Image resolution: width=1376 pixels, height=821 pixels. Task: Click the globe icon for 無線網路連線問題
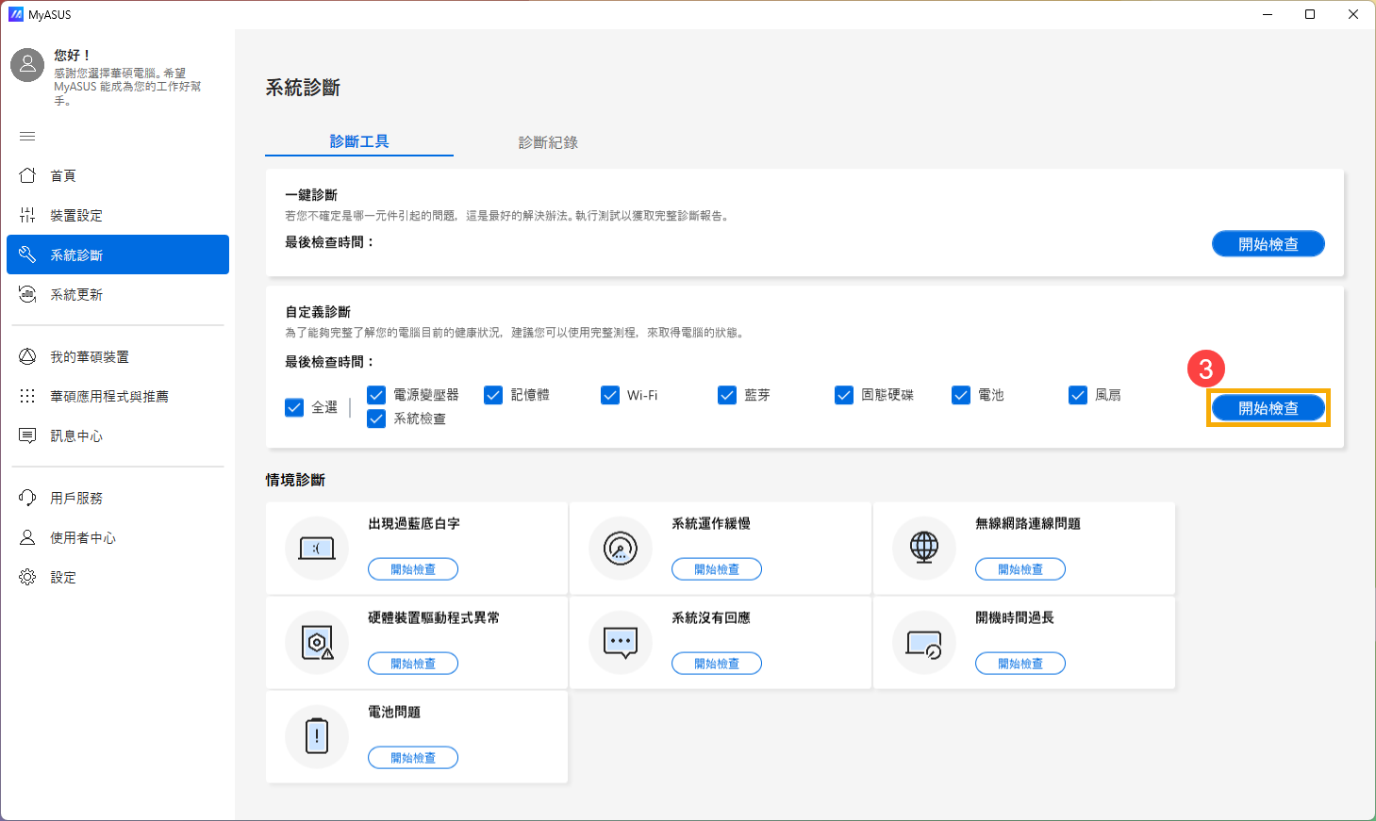pos(924,548)
